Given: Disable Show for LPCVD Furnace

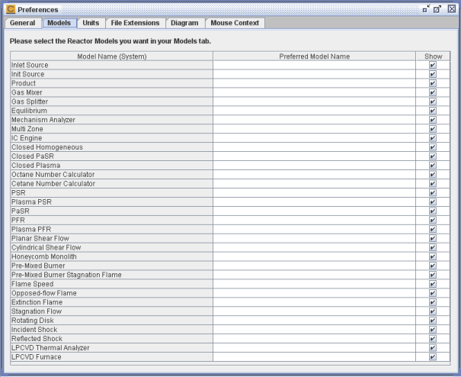Looking at the screenshot, I should 433,357.
